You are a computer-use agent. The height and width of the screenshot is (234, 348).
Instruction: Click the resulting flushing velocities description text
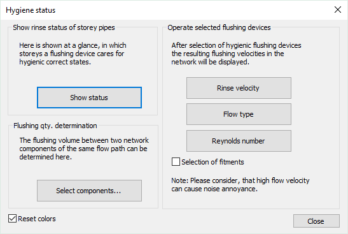coord(236,54)
